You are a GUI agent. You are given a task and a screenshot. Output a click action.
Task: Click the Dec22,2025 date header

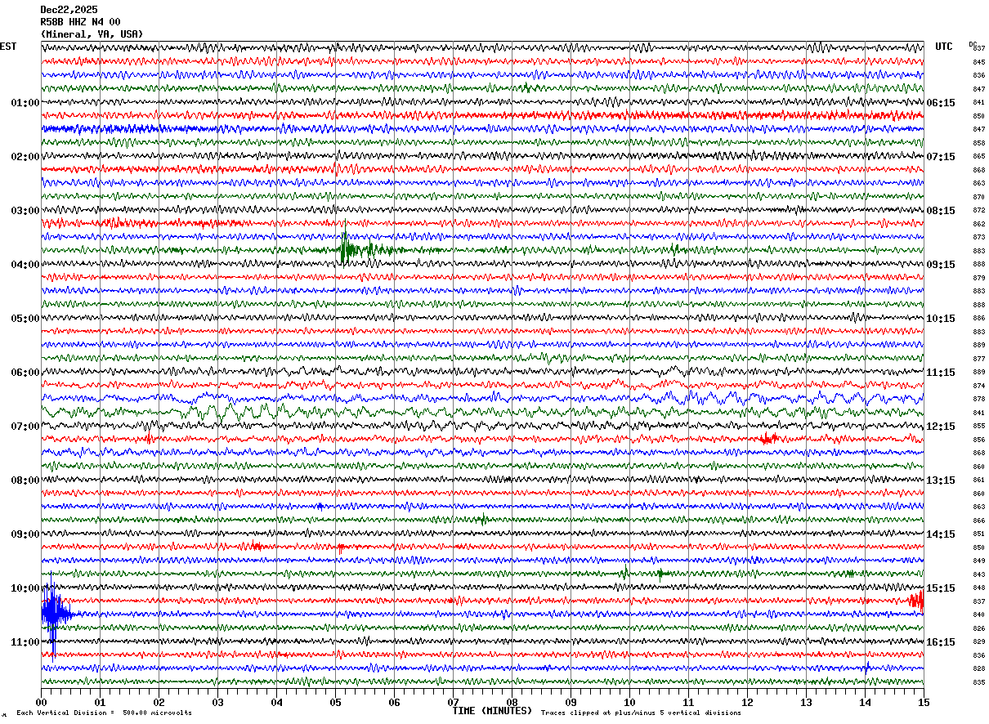click(69, 10)
